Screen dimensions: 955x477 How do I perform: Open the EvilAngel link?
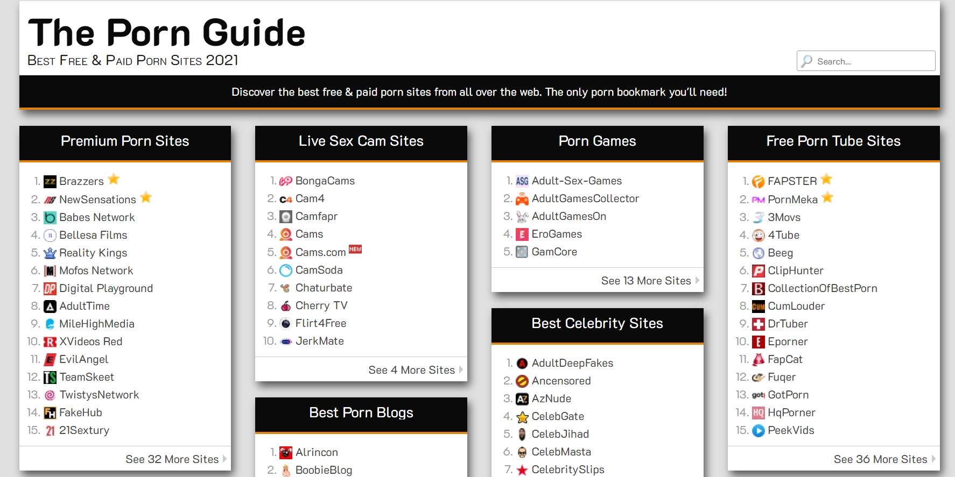pos(83,359)
